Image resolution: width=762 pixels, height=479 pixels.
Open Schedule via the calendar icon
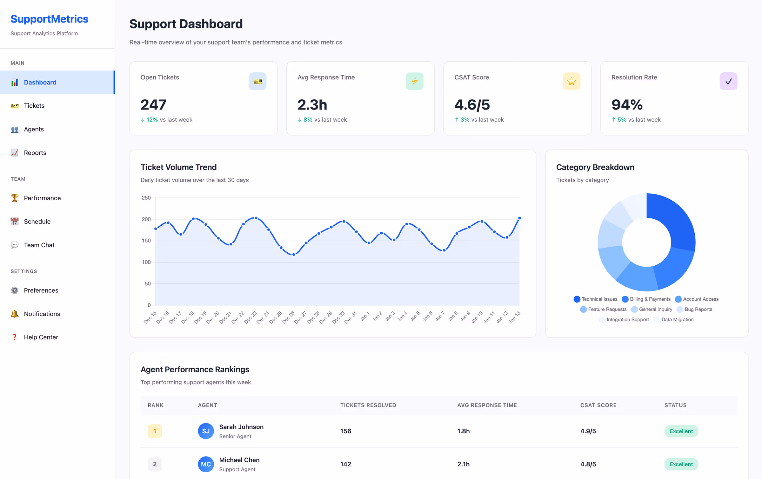15,221
